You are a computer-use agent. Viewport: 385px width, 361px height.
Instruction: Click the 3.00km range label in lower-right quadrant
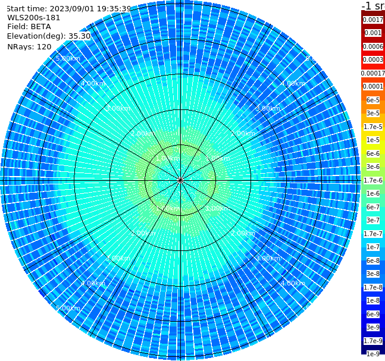(268, 258)
